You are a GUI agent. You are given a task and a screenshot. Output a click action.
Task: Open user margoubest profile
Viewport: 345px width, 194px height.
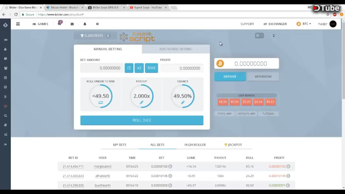(102, 167)
